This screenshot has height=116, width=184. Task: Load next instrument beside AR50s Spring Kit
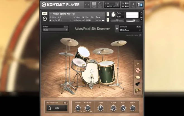[x=103, y=14]
